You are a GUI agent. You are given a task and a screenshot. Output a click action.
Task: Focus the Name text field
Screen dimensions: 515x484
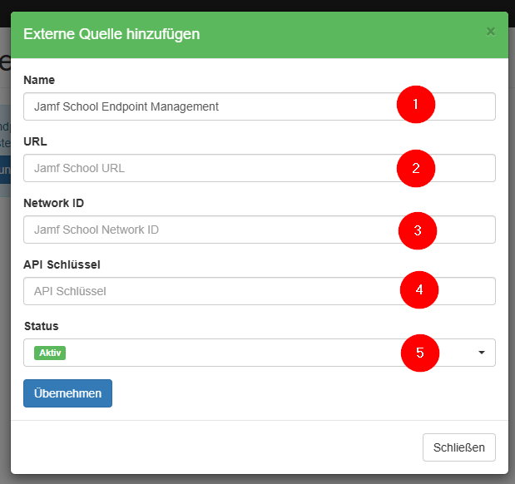208,106
